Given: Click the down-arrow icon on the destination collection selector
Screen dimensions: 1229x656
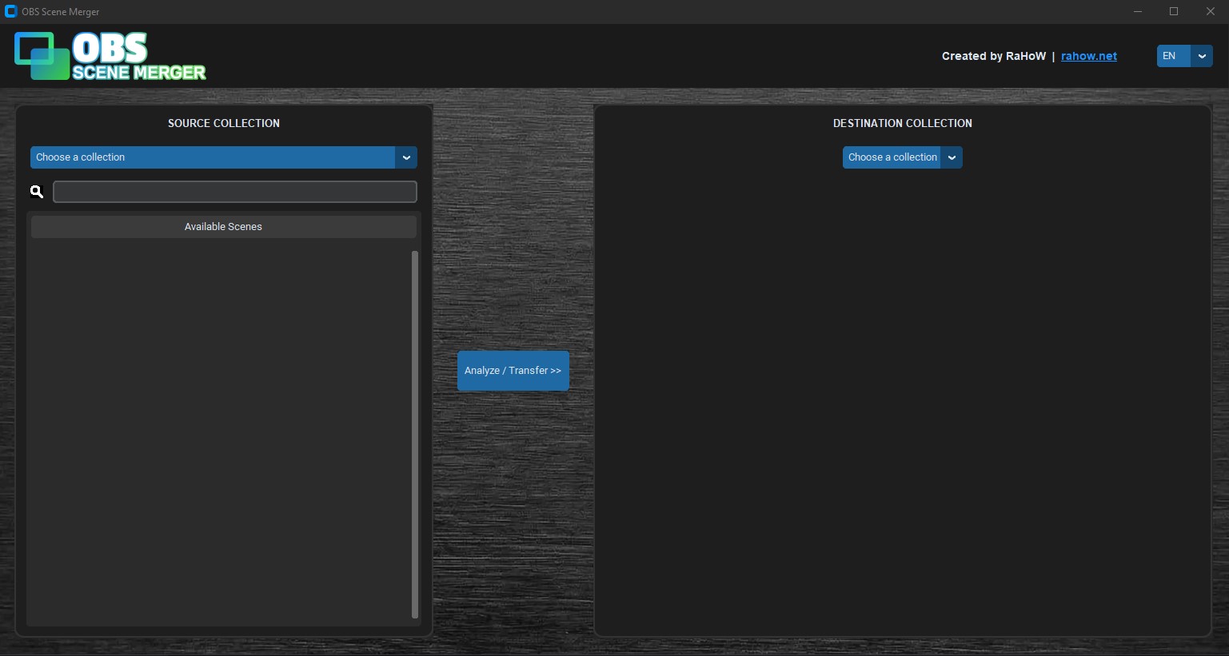Looking at the screenshot, I should tap(952, 157).
